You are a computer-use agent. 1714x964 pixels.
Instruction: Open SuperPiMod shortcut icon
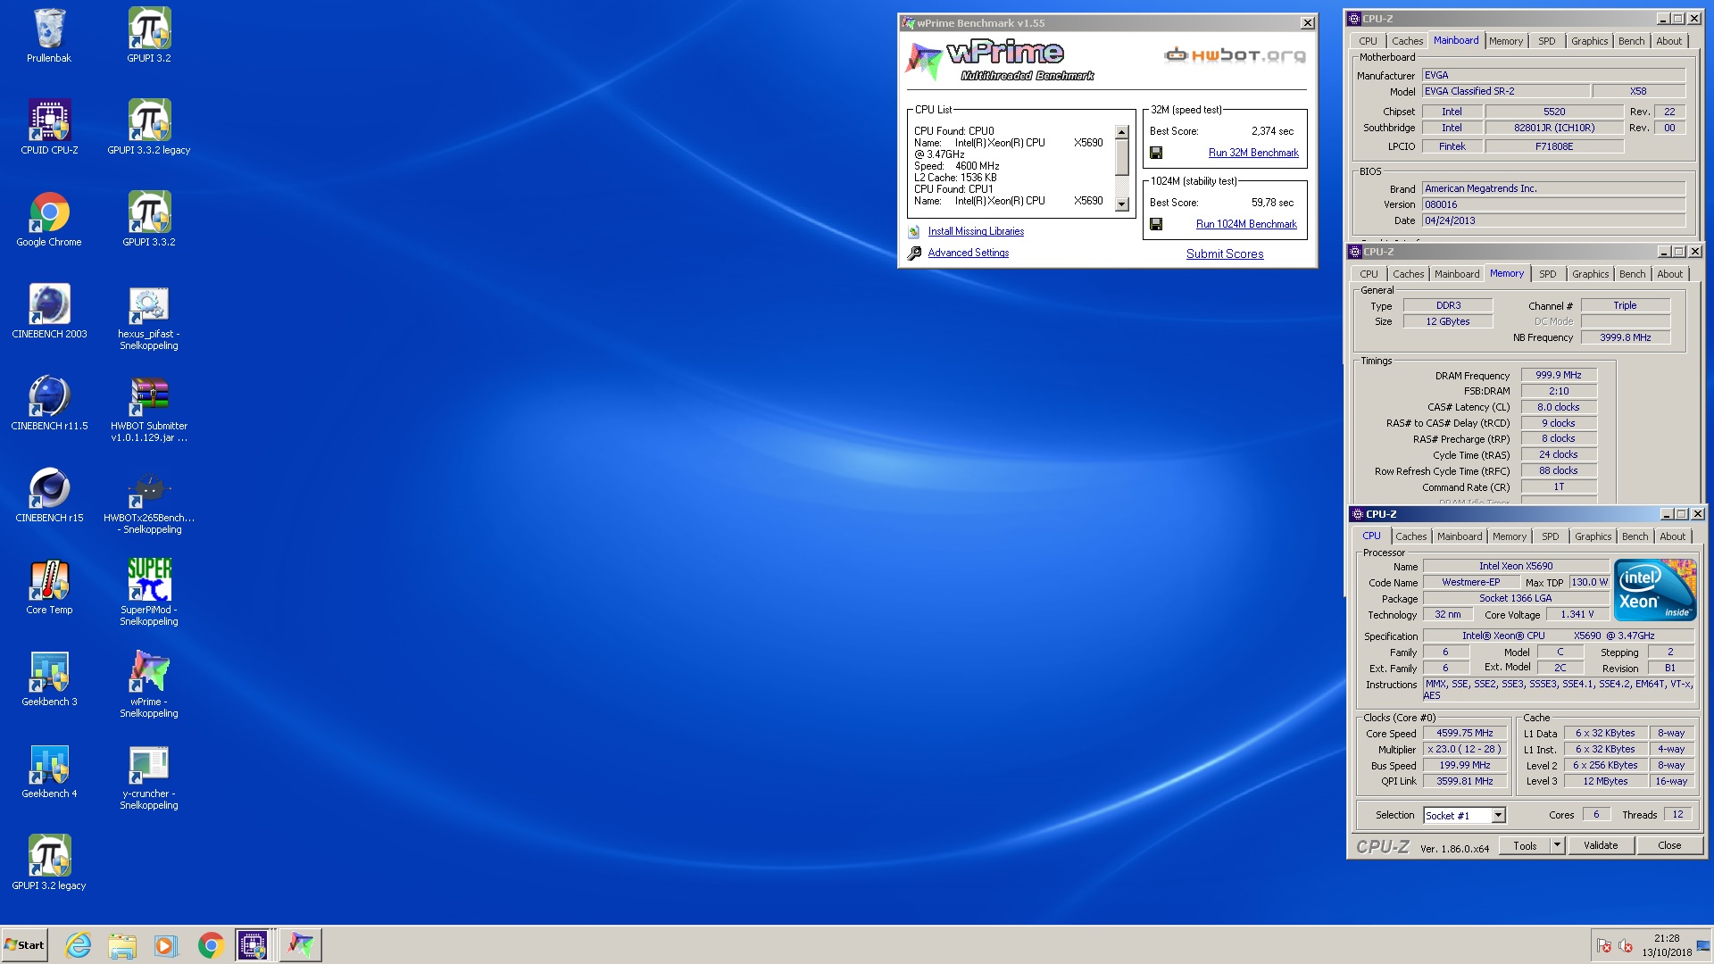[149, 593]
